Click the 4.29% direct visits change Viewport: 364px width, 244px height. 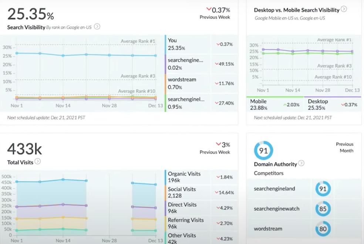point(225,208)
